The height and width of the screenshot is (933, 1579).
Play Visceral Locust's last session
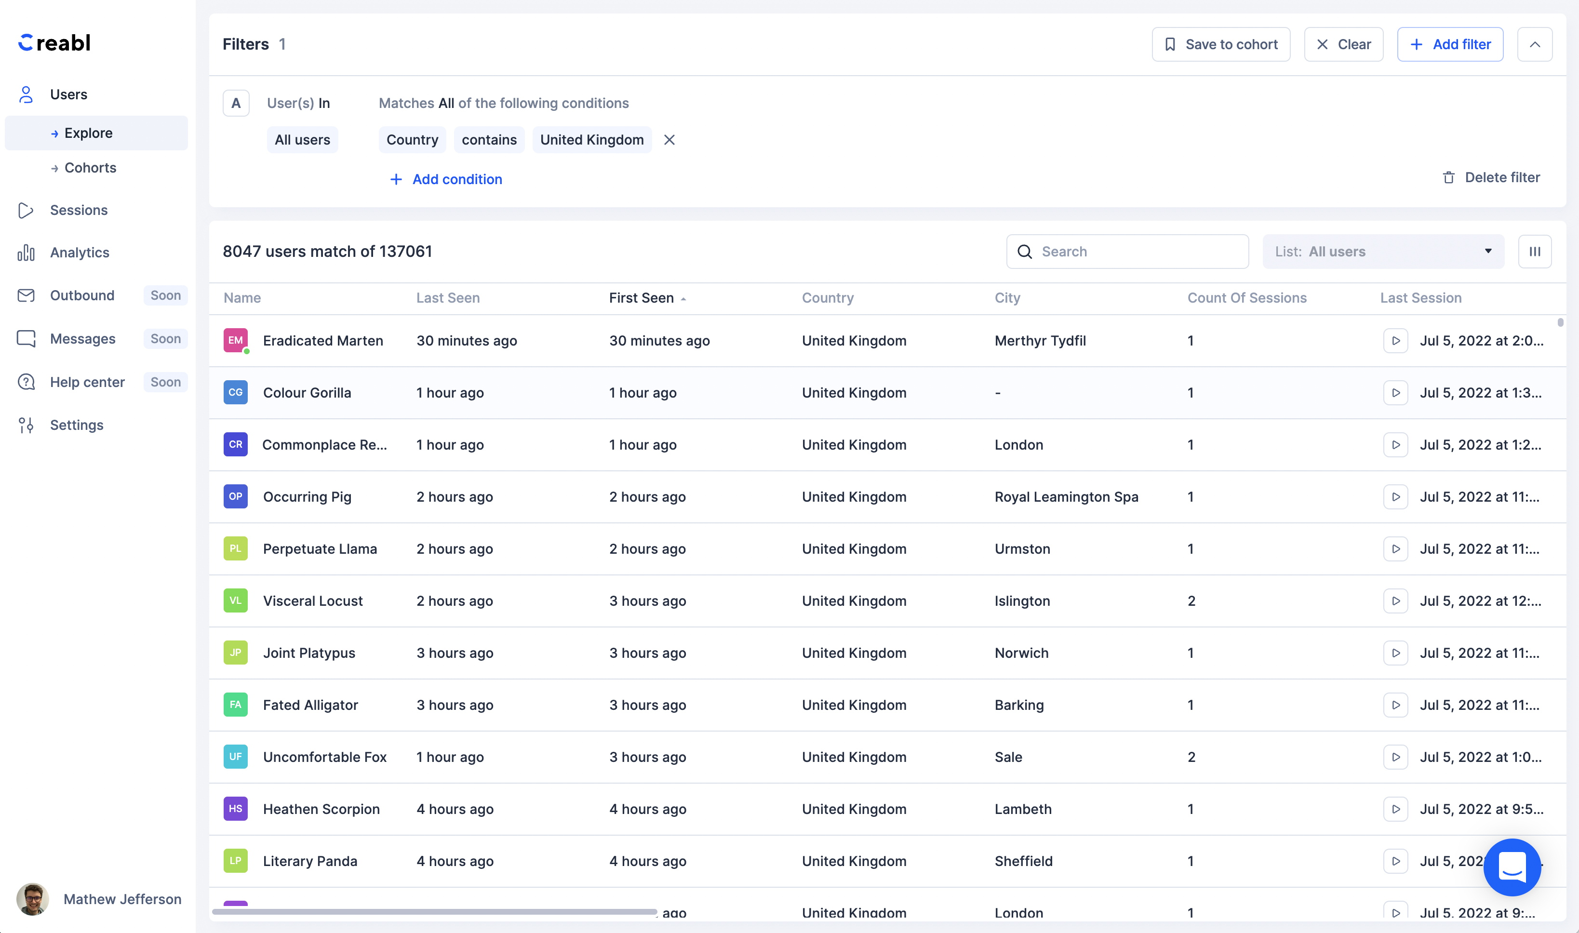(x=1395, y=601)
